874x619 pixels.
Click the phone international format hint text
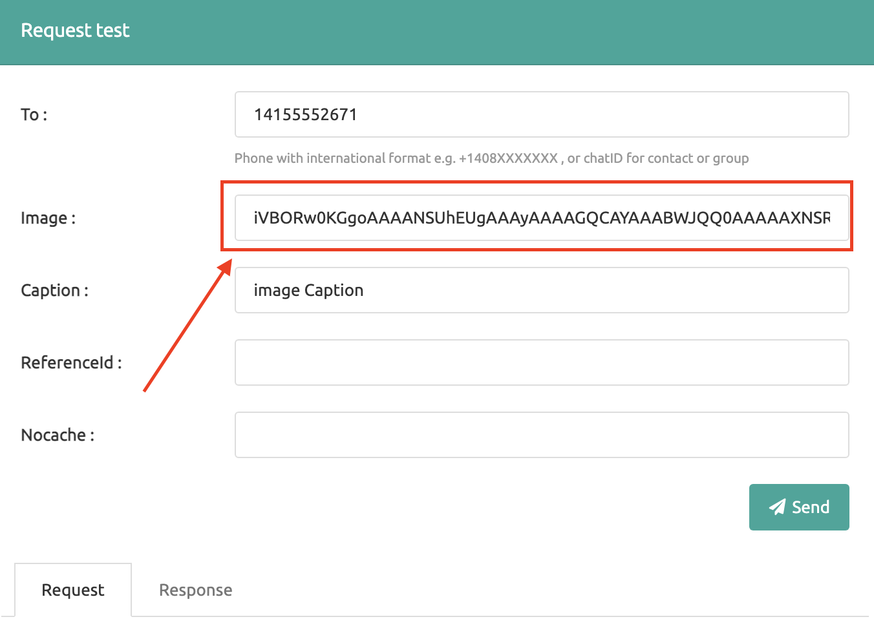(x=491, y=158)
